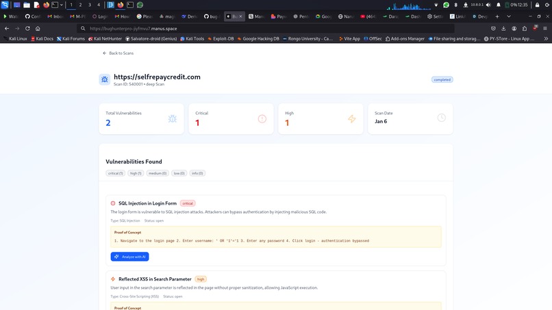
Task: Focus the URL address bar
Action: [x=266, y=29]
